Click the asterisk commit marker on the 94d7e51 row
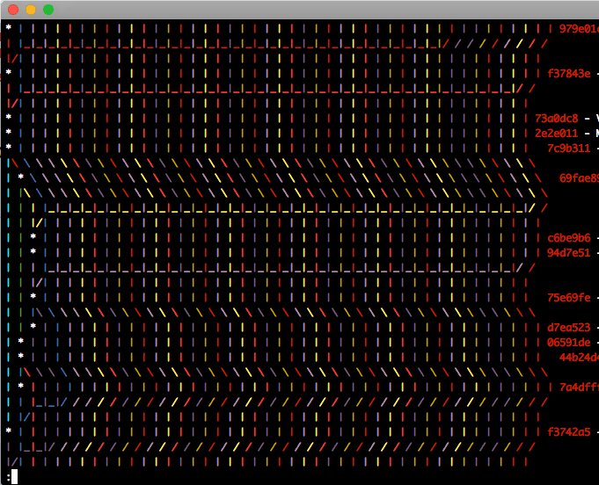Screen dimensions: 599x485 (33, 251)
